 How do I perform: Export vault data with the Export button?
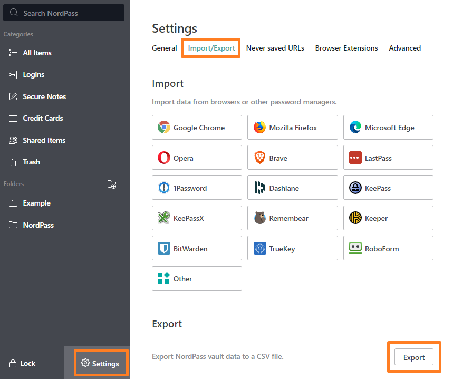coord(413,357)
